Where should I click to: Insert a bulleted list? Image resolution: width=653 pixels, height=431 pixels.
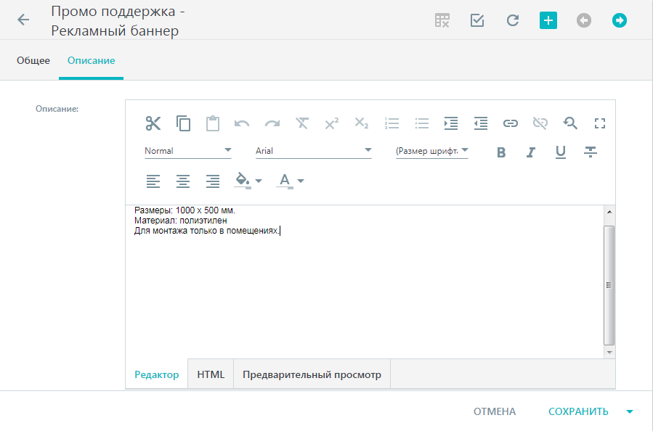(422, 123)
